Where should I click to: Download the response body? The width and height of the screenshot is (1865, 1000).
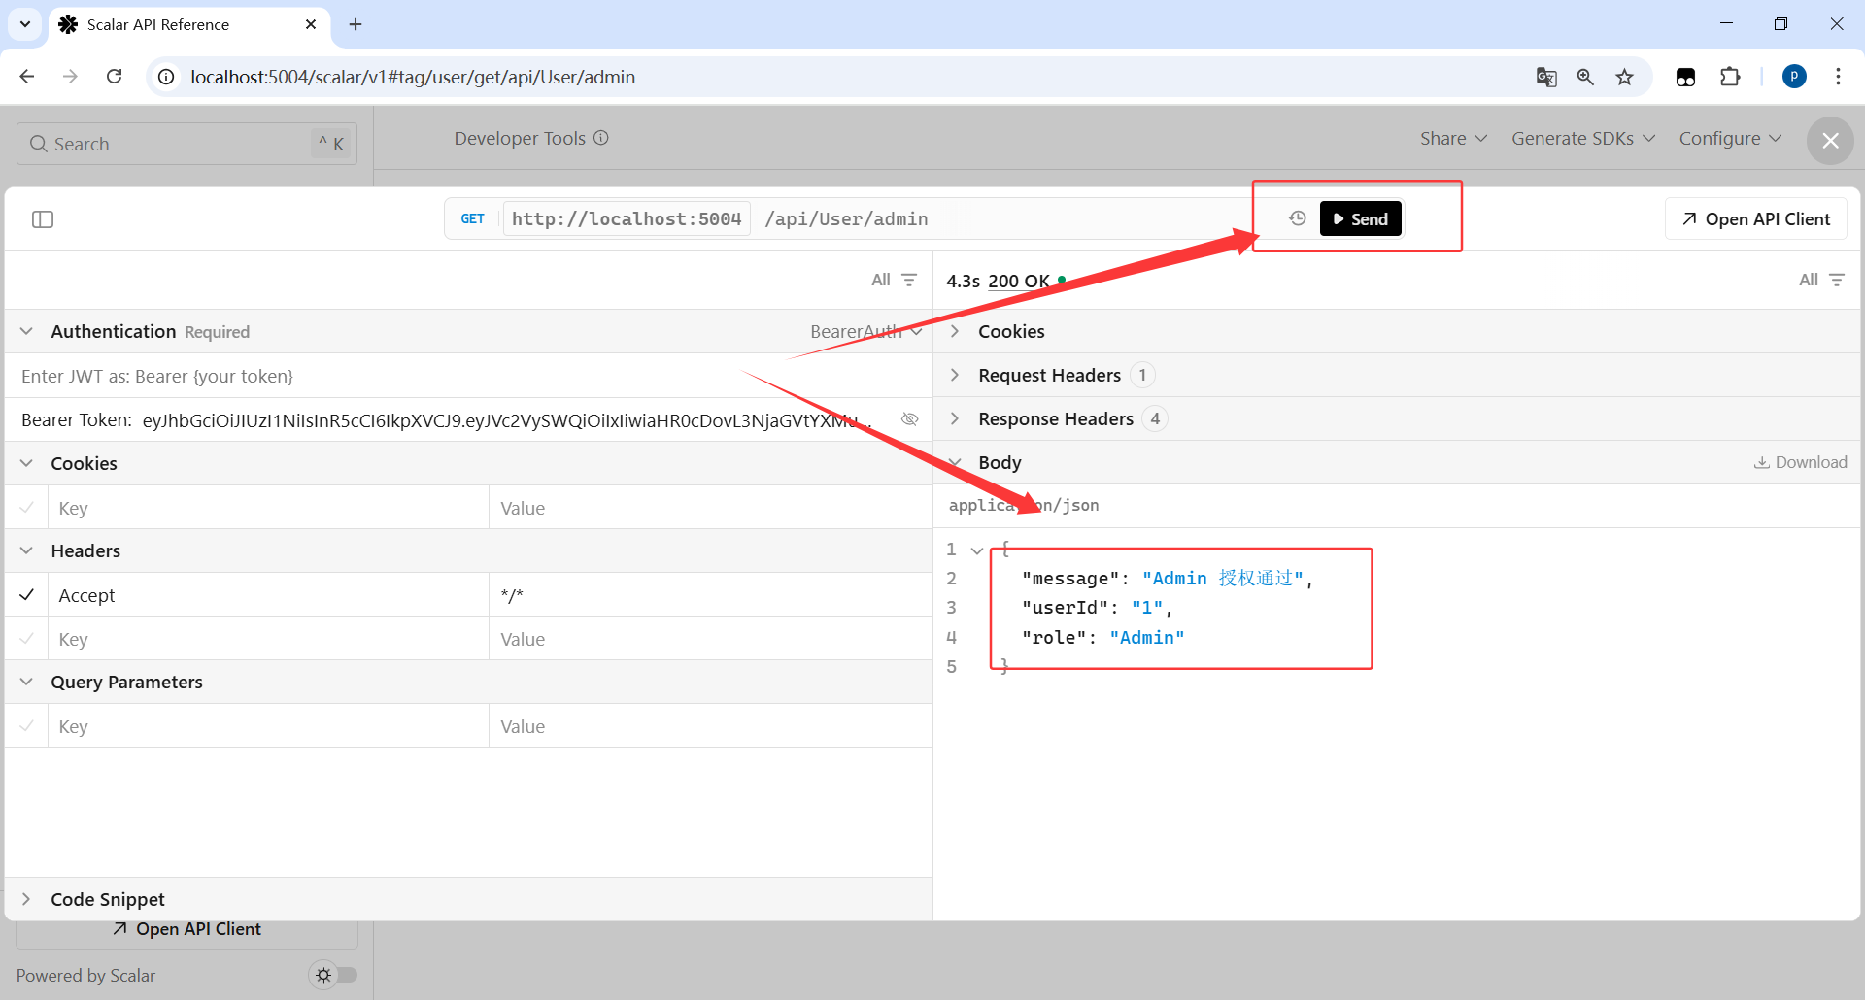point(1801,462)
